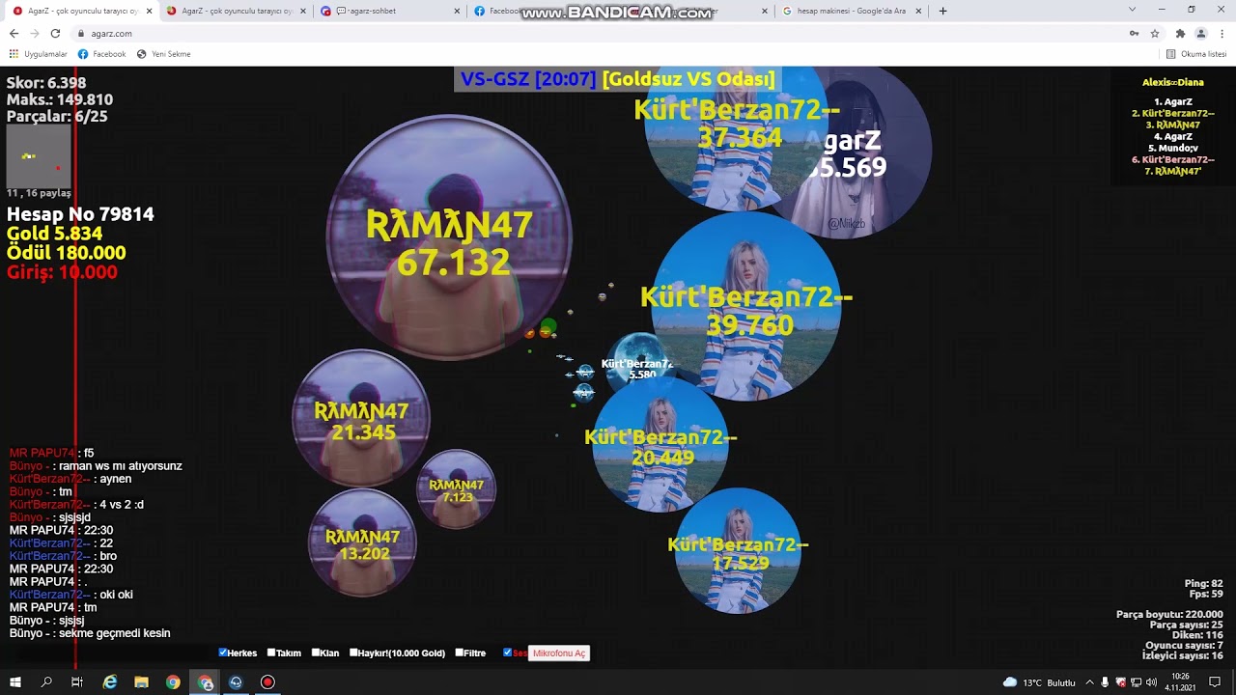Click leaderboard entry 3. RAMAN47
1236x695 pixels.
[1172, 125]
